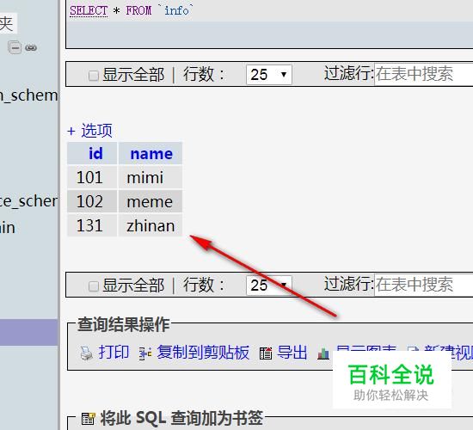Screen dimensions: 473x430
Task: Click the bookmark icon by 将此 SQL 查询加为书签
Action: point(89,418)
